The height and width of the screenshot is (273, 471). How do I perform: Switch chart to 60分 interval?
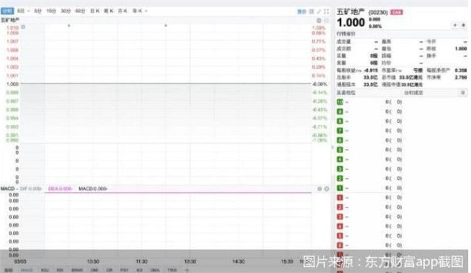(80, 11)
